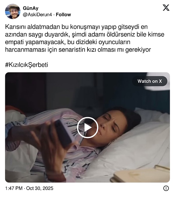Screen dimensions: 175x197
Task: Open the 1:47 PM · Oct 30, 2025 timestamp
Action: pyautogui.click(x=29, y=188)
